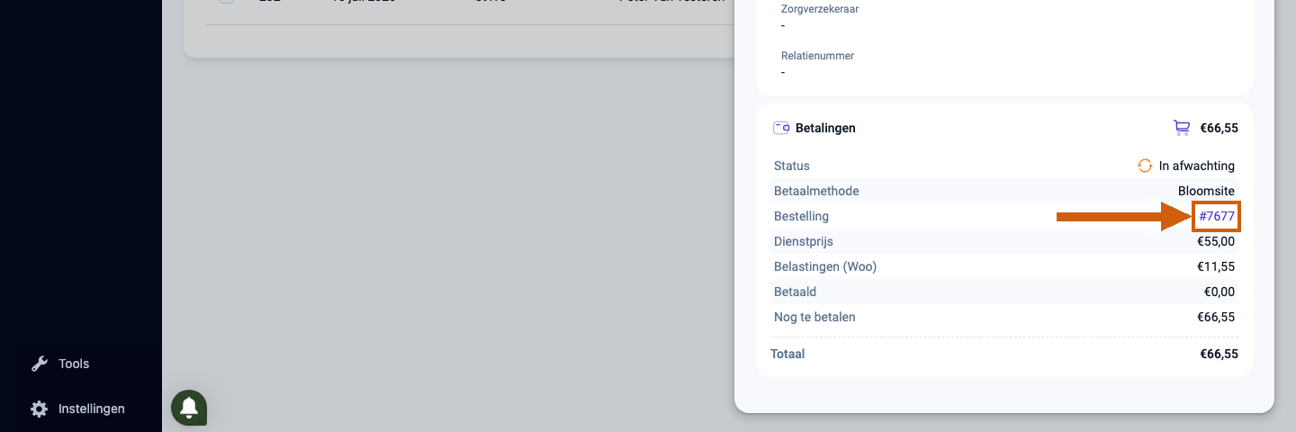Open order link #7677
Screen dimensions: 1296x432
click(x=1217, y=216)
